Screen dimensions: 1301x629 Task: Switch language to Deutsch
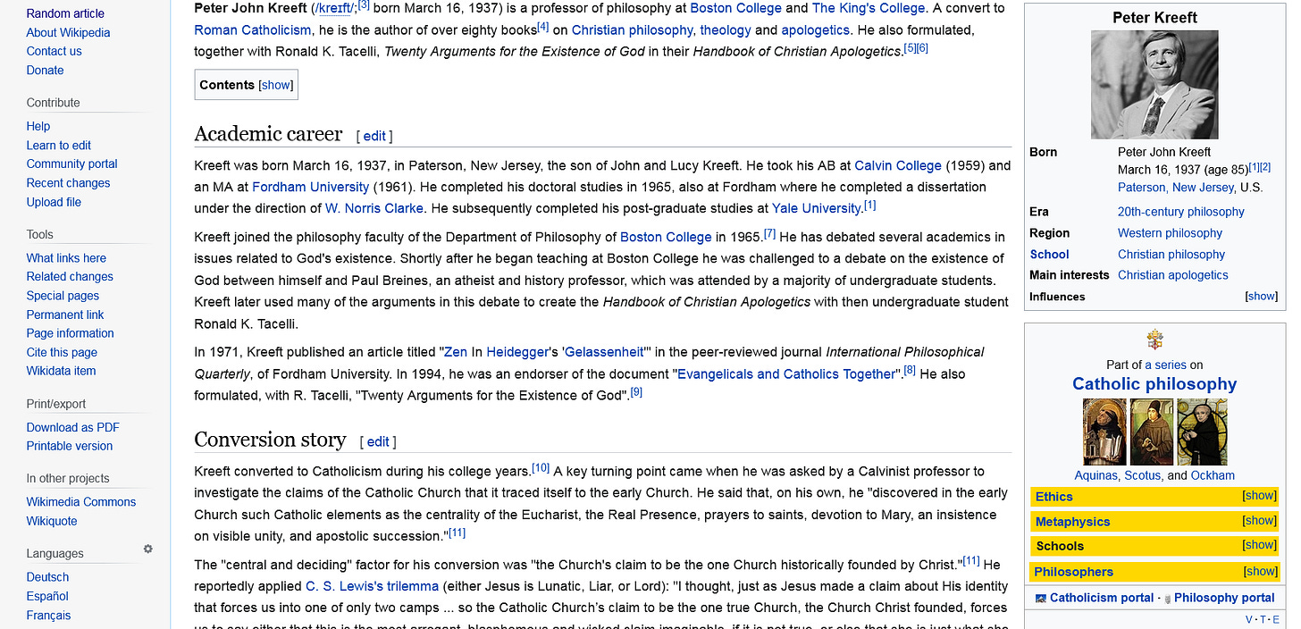[47, 577]
